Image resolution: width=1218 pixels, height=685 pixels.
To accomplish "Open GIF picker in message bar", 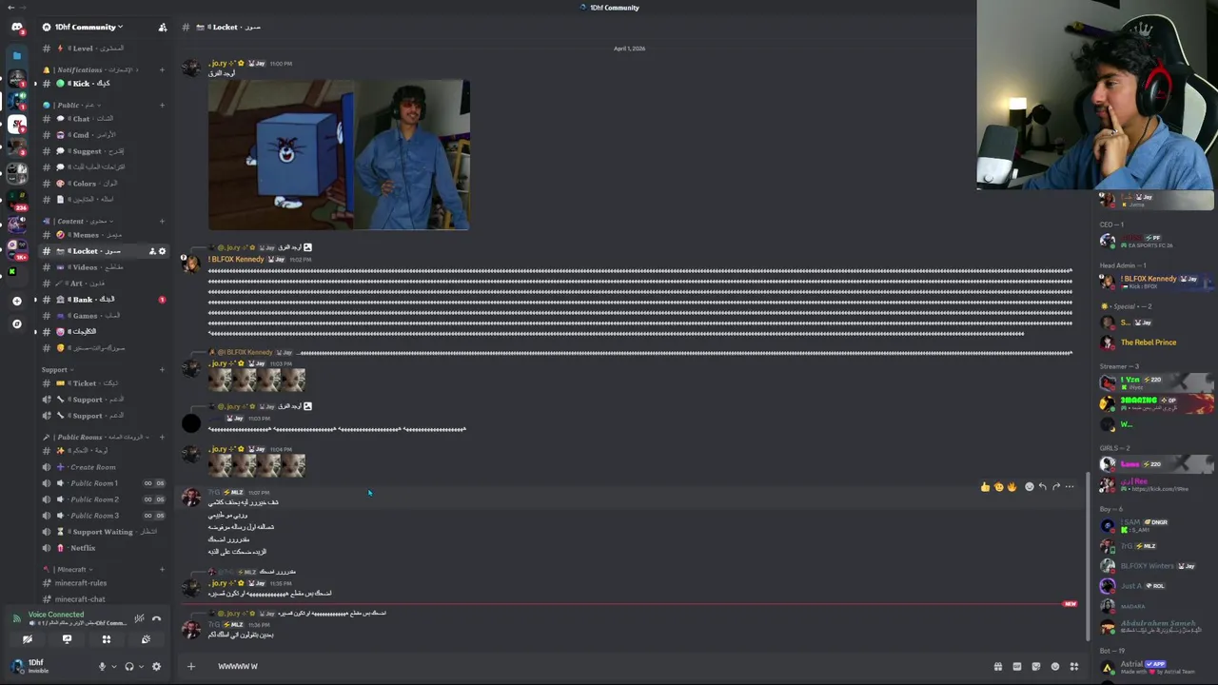I will tap(1016, 666).
